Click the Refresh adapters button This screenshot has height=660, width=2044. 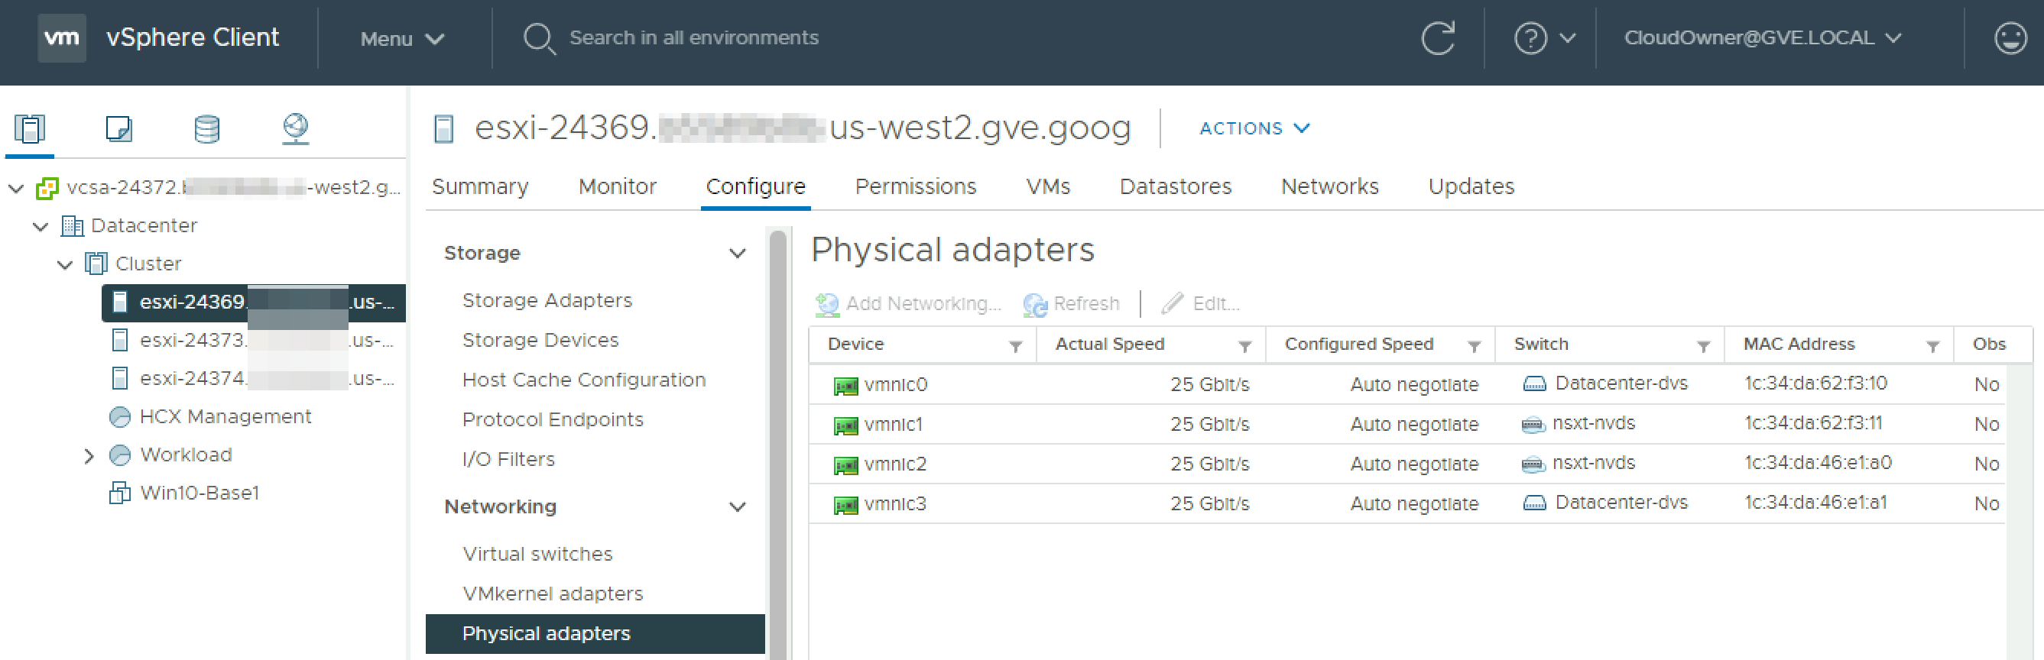[x=1070, y=304]
